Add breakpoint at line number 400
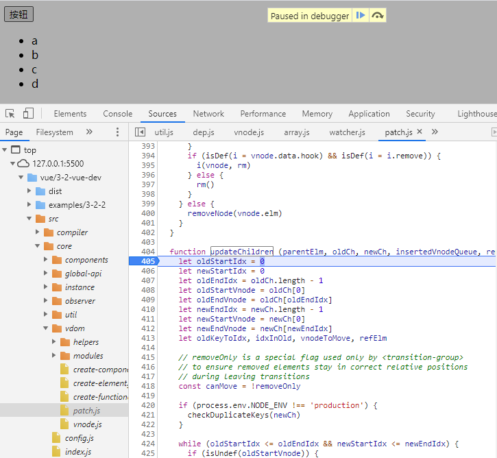The image size is (497, 458). click(148, 213)
